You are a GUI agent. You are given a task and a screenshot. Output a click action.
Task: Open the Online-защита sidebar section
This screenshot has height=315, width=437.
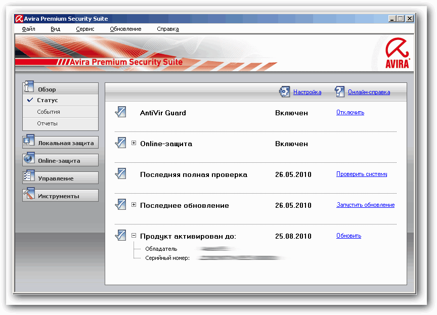click(61, 160)
